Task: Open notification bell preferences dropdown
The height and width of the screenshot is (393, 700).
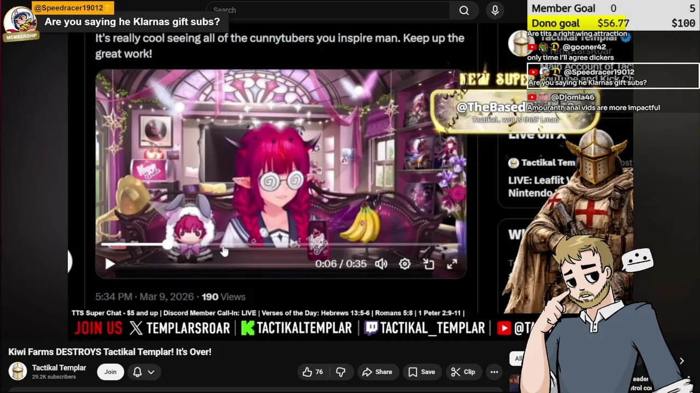Action: tap(143, 372)
